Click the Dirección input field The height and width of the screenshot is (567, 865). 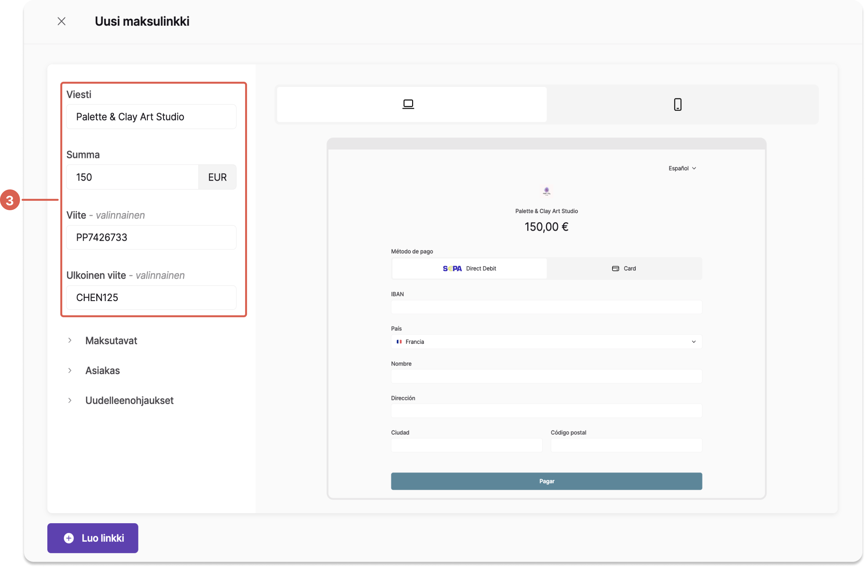(x=546, y=411)
